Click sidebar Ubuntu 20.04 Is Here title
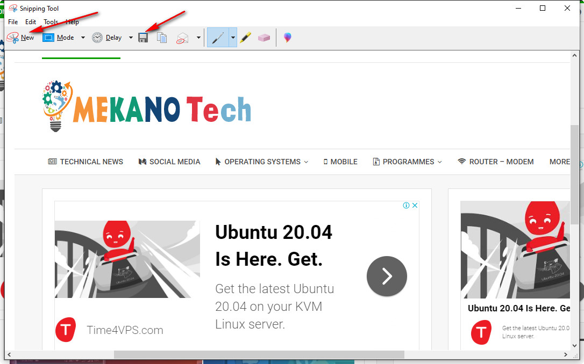Screen dimensions: 584x364 click(519, 308)
